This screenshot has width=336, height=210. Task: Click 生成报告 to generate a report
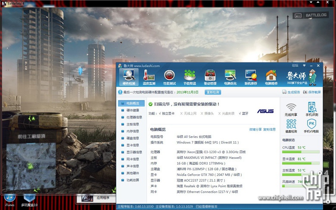tap(291, 92)
